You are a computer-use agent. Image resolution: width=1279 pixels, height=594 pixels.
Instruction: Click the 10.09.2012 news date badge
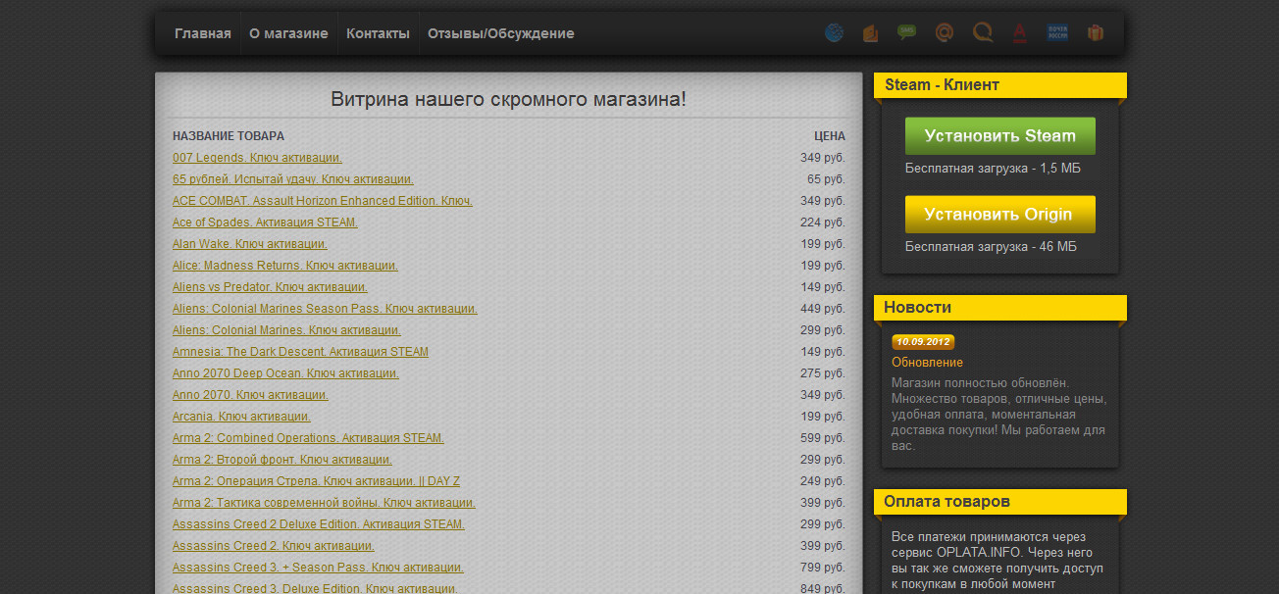923,342
